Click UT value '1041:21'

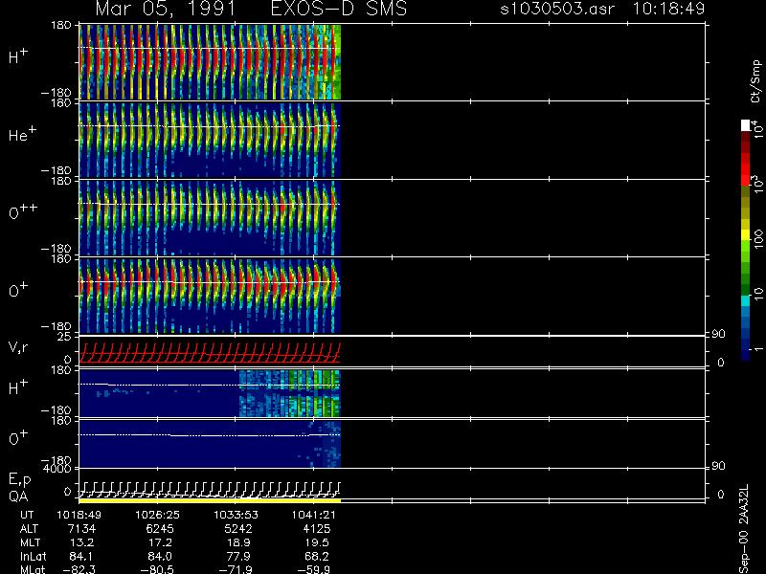314,515
